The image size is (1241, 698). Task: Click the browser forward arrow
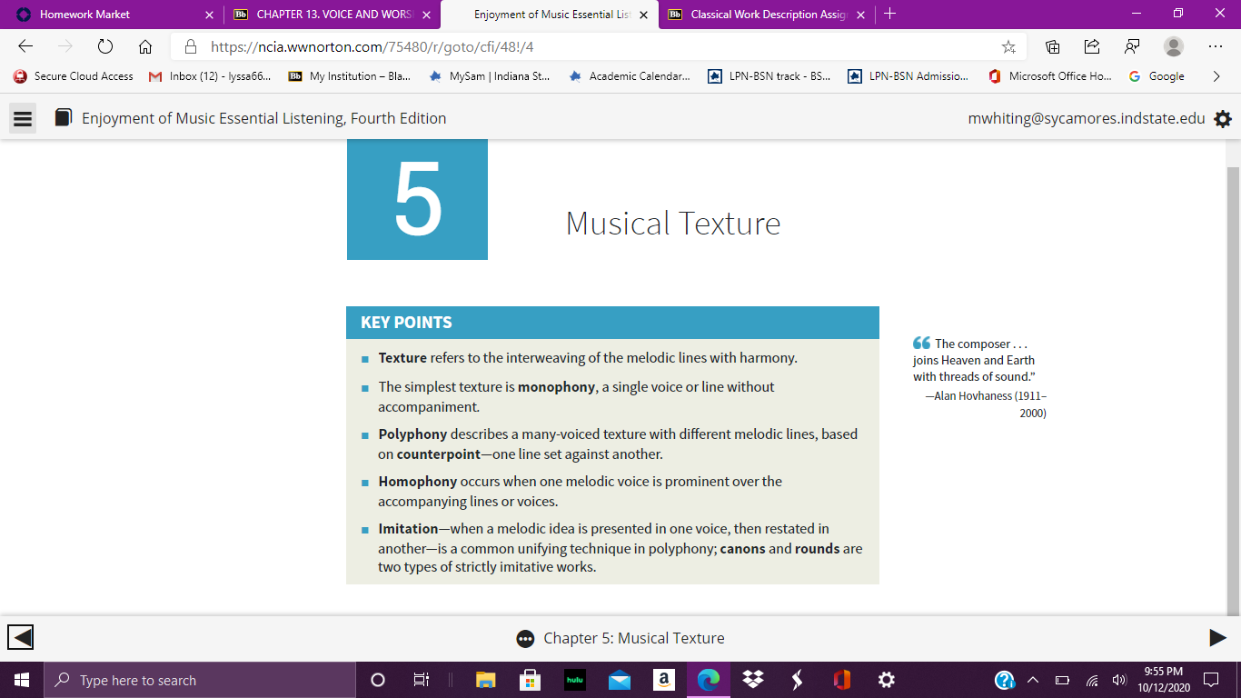tap(65, 46)
